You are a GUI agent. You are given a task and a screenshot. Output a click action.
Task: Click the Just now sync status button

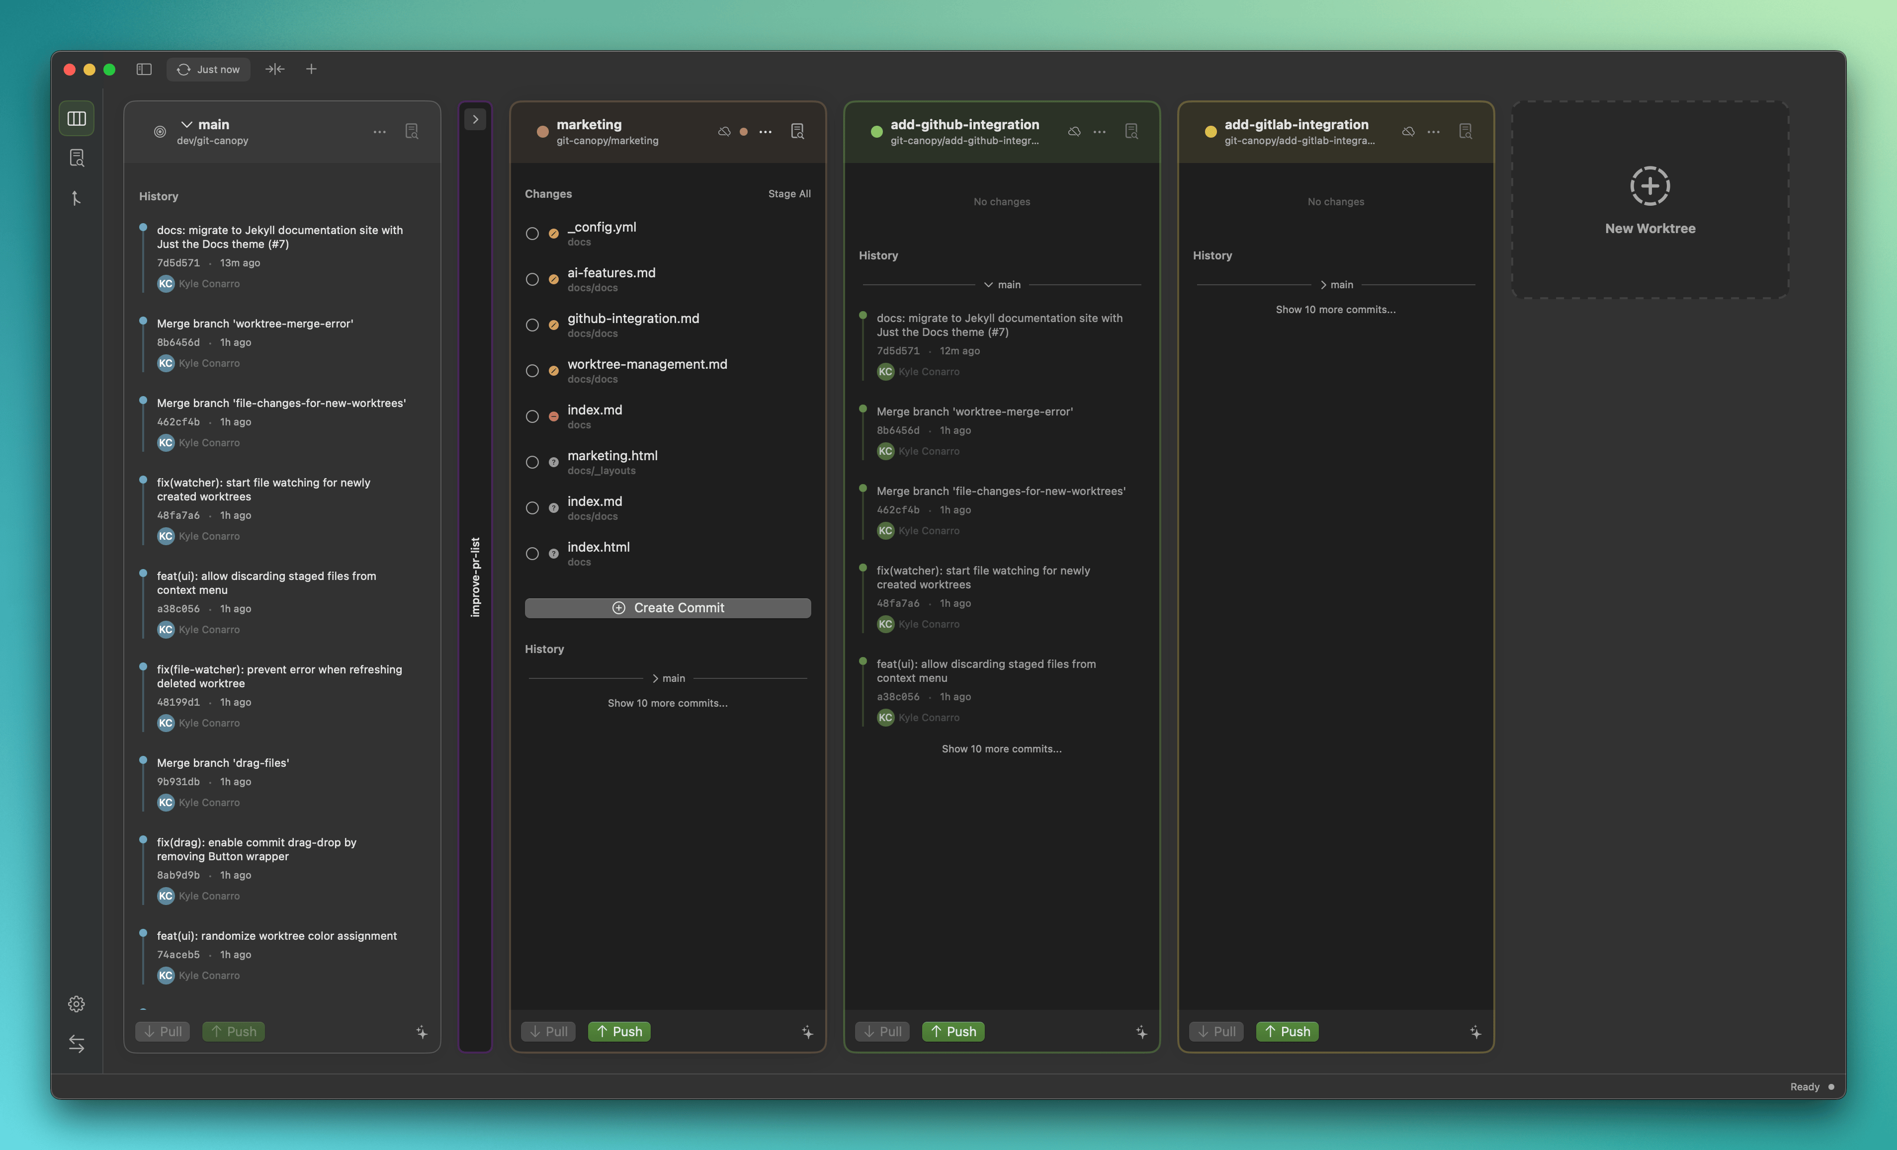(208, 69)
